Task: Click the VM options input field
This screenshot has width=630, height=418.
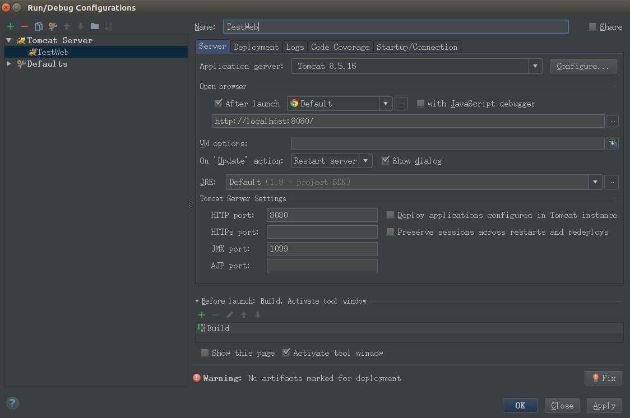Action: [448, 143]
